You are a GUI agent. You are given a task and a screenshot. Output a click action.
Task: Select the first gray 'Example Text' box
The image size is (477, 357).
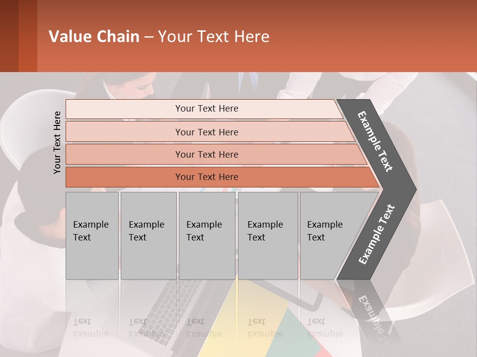pos(92,236)
